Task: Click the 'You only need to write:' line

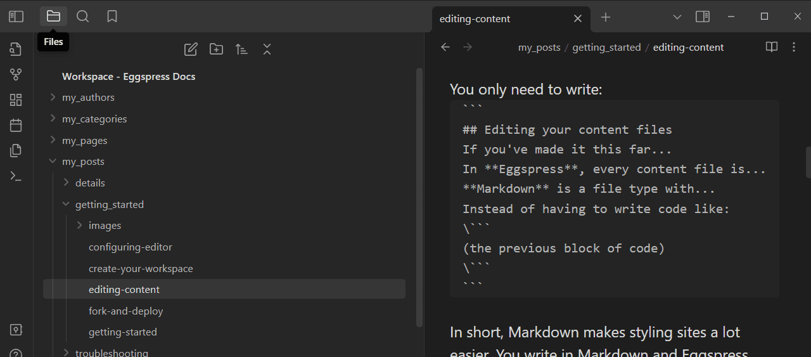Action: (x=526, y=90)
